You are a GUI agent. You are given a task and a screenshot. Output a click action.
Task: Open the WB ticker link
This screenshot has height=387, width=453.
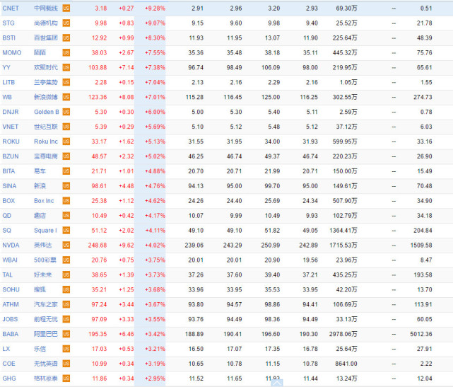7,97
